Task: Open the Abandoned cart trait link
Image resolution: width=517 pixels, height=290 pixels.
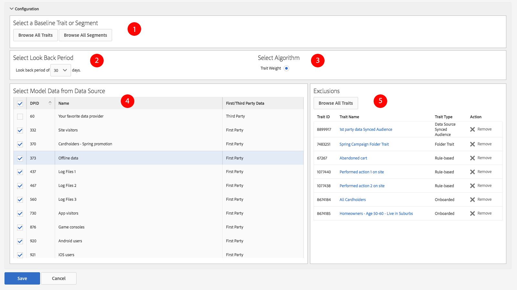Action: pos(353,158)
